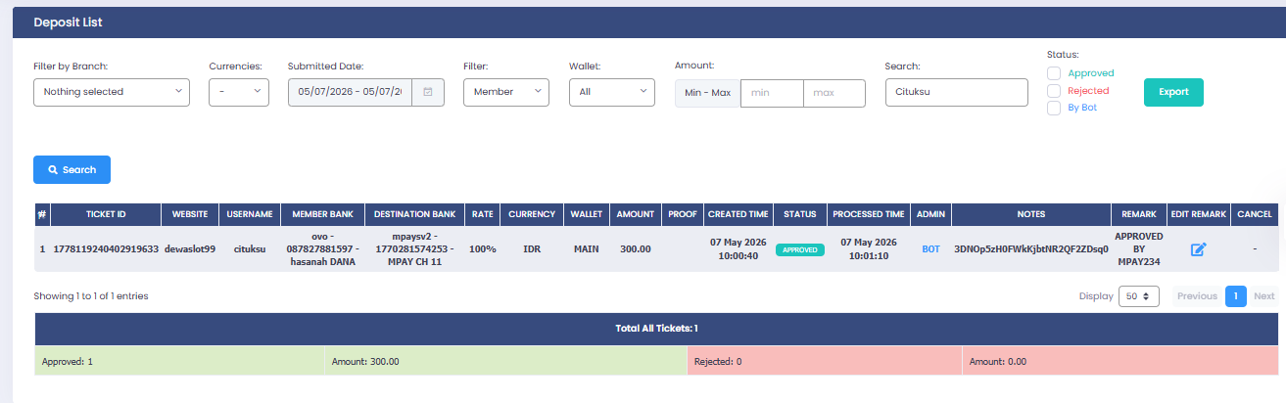Click the Rejected: 0 summary cell
1286x403 pixels.
(825, 361)
